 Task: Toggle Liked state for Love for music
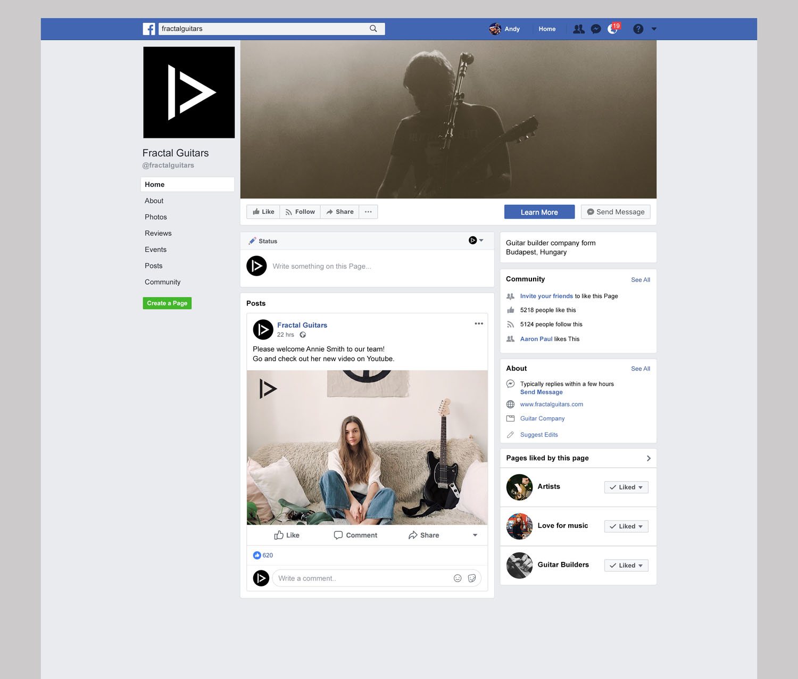626,526
